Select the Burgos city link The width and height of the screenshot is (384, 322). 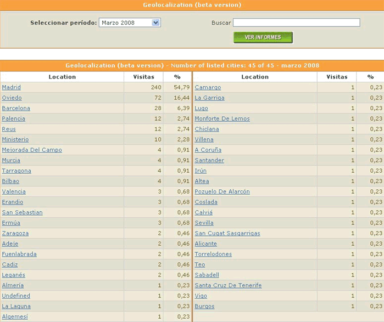coord(204,306)
